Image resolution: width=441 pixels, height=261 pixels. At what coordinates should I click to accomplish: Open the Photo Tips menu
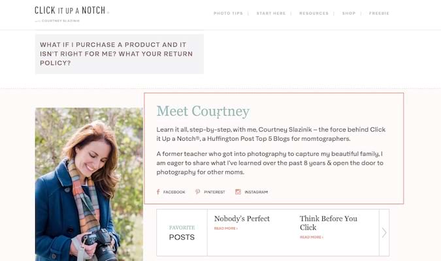227,13
